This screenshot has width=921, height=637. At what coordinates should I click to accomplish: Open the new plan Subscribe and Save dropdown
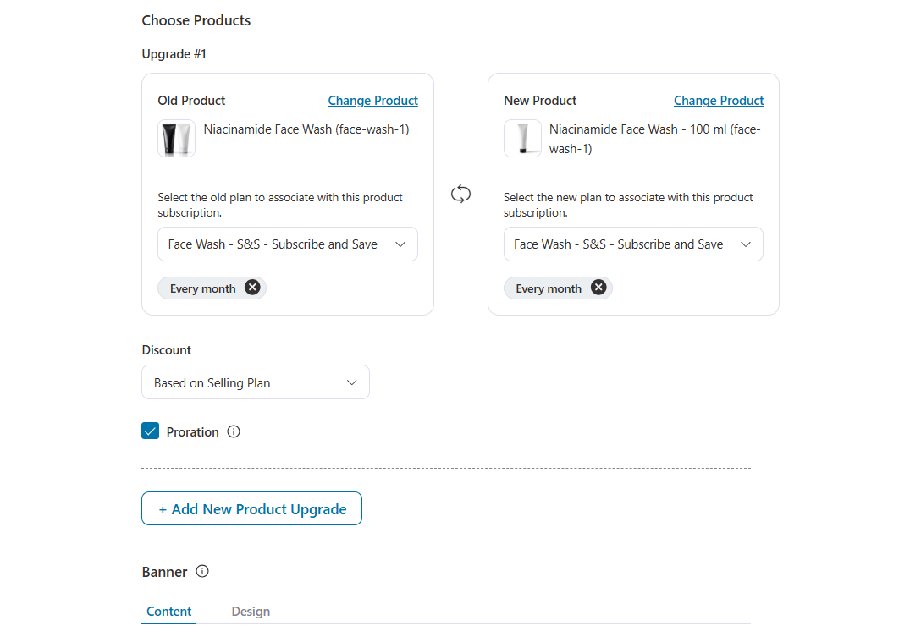pos(633,244)
